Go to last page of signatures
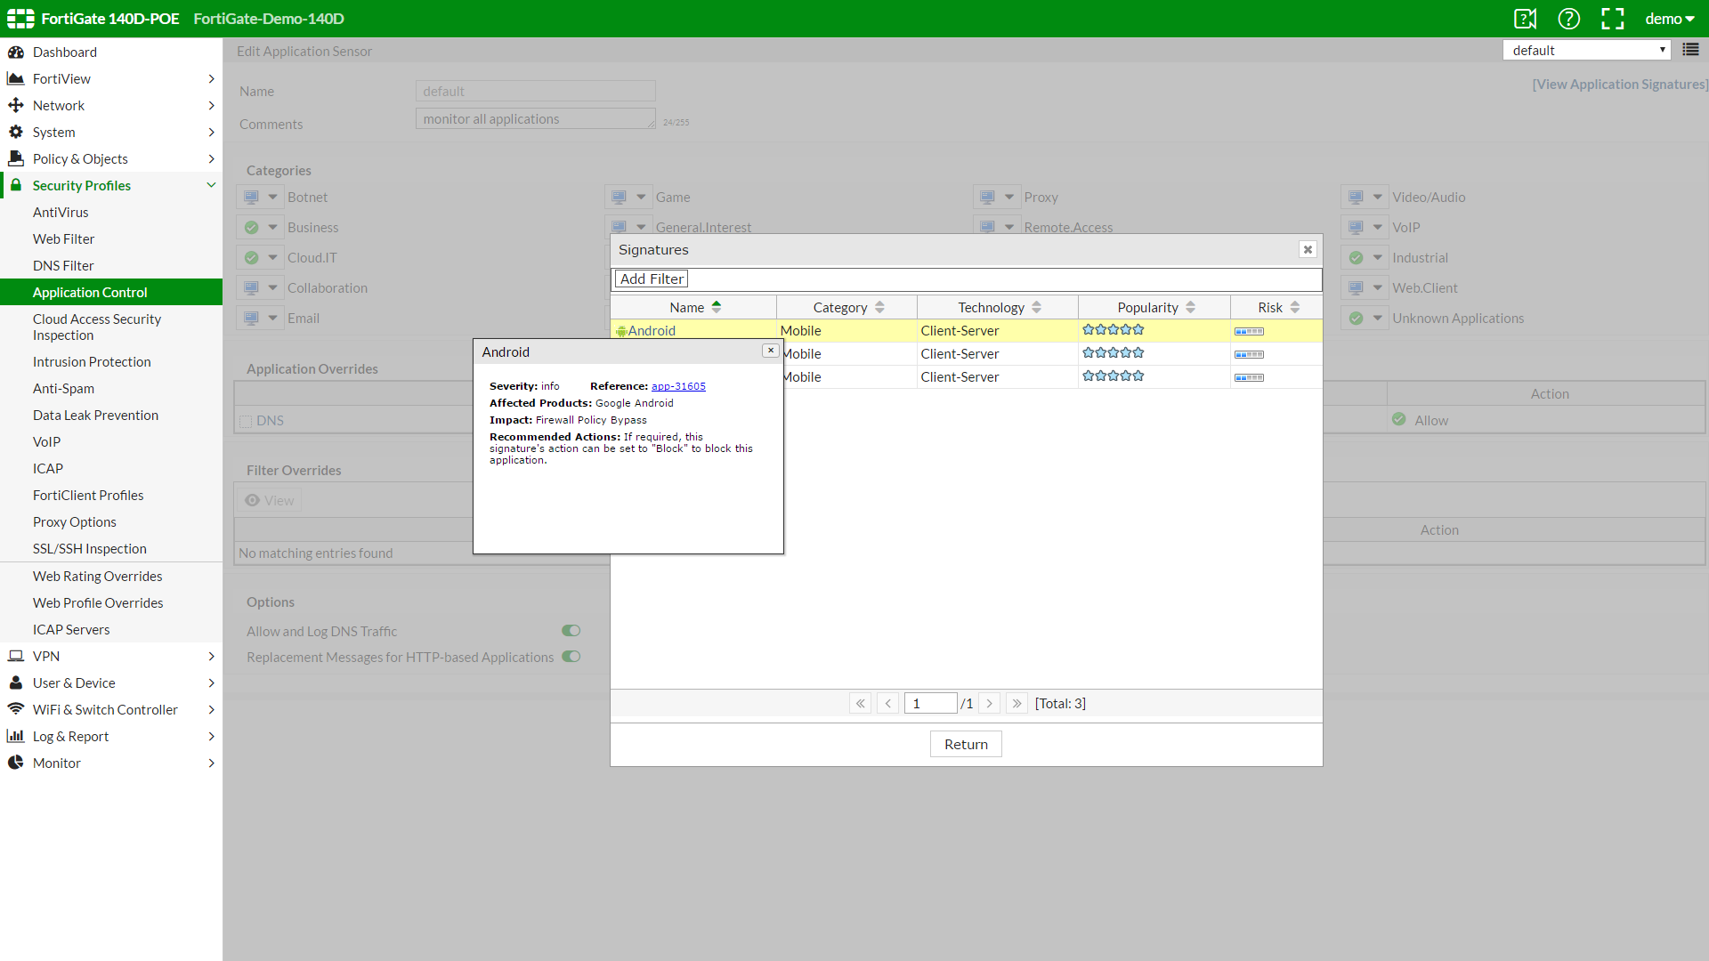The height and width of the screenshot is (961, 1709). (1016, 703)
